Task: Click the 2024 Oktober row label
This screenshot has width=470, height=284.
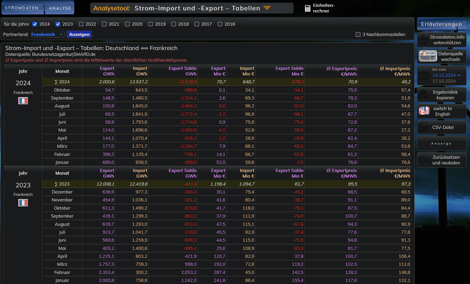Action: click(x=62, y=90)
